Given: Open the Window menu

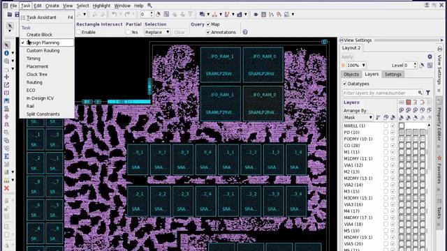Looking at the screenshot, I should point(122,6).
